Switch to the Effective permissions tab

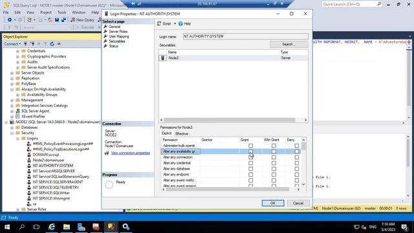[182, 134]
